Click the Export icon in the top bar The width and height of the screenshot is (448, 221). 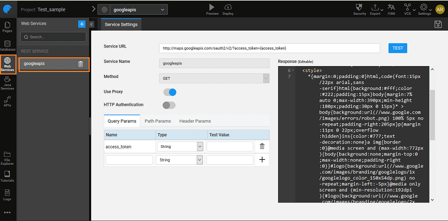[375, 7]
